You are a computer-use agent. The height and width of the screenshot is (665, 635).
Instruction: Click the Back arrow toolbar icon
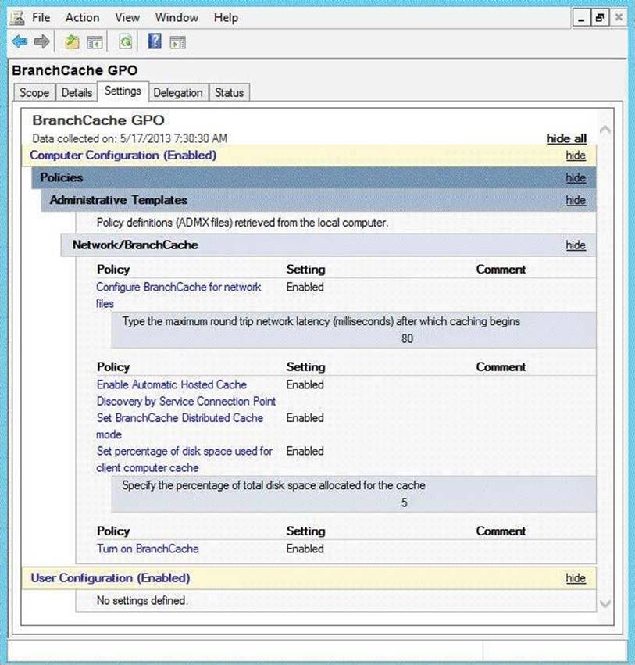(20, 41)
